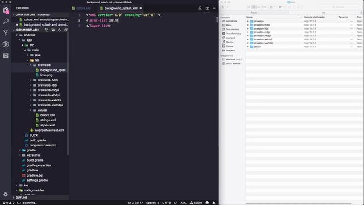Open styles.xml in VS Code explorer
This screenshot has width=364, height=205.
(47, 125)
